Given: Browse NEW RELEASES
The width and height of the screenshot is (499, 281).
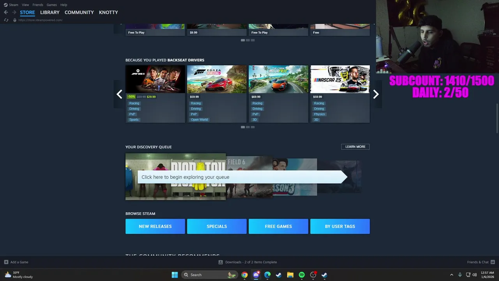Looking at the screenshot, I should [x=155, y=226].
